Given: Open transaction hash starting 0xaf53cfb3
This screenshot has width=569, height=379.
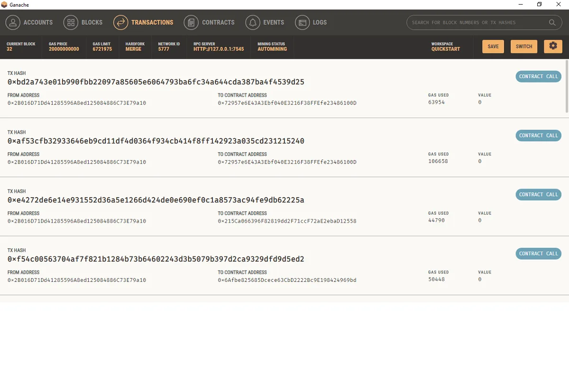Looking at the screenshot, I should (x=156, y=141).
